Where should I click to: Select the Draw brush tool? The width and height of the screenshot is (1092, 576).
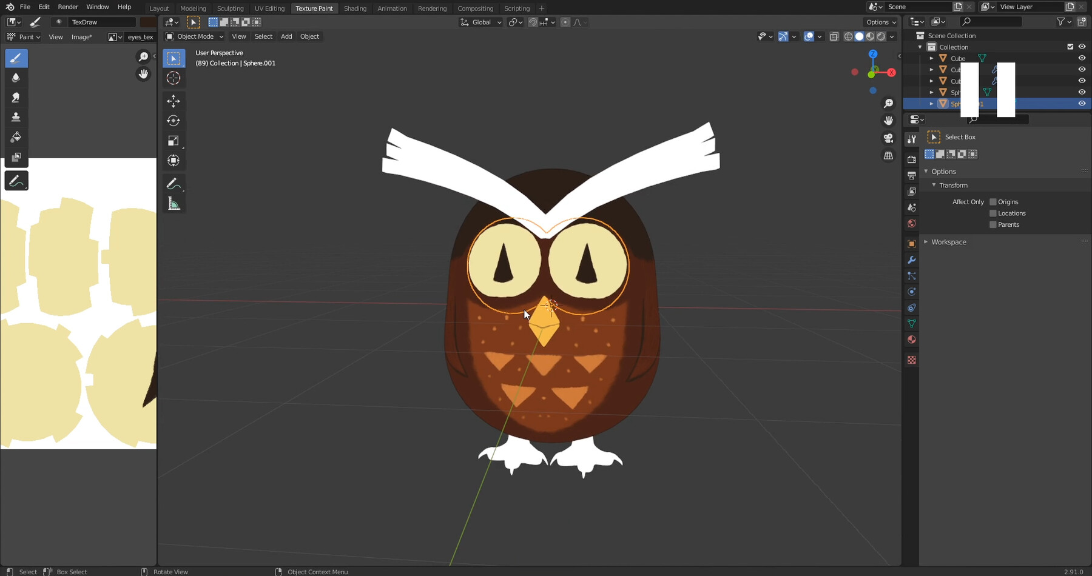16,58
